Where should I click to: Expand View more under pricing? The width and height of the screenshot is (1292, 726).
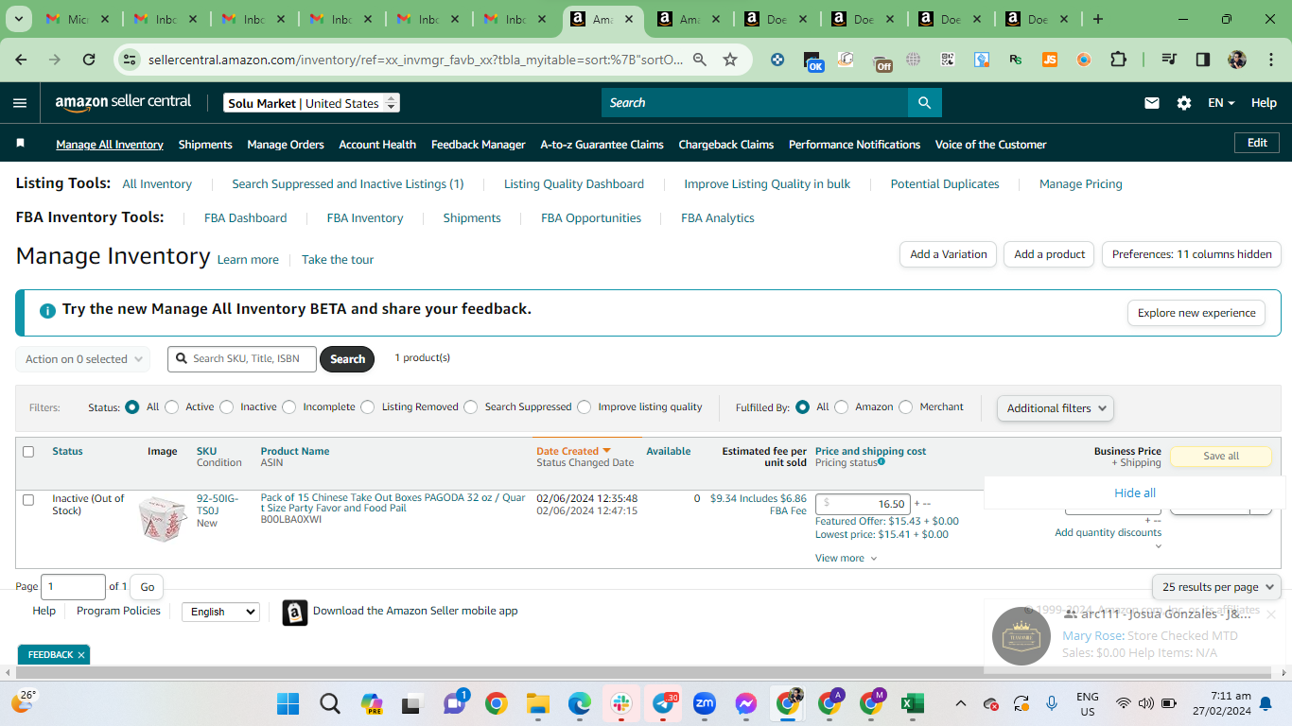847,559
